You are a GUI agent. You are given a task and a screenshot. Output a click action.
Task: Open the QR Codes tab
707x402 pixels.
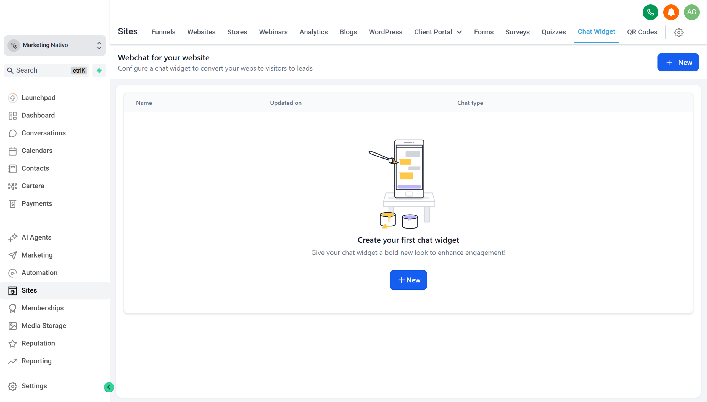click(x=642, y=32)
